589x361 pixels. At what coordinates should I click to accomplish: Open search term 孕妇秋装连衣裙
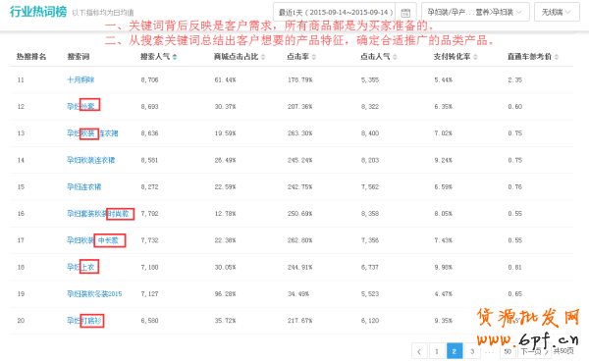point(91,160)
